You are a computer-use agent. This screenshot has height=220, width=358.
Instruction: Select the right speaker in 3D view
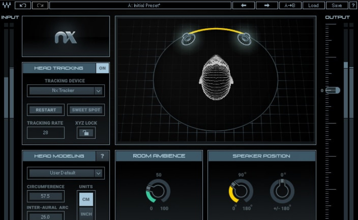[x=244, y=39]
